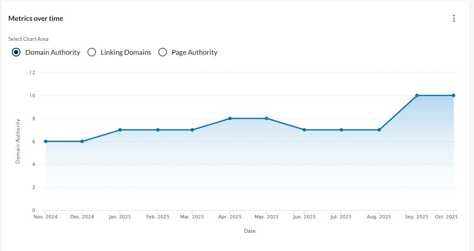Select the May 2025 data point
Screen dimensions: 474x251
click(267, 118)
